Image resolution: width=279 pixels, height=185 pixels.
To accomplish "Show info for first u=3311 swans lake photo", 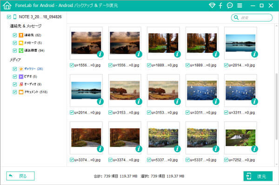I will 216,102.
